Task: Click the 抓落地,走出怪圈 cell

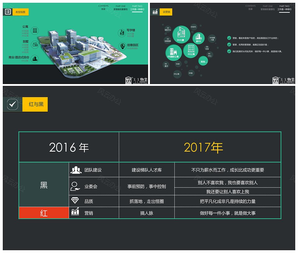Action: tap(147, 201)
